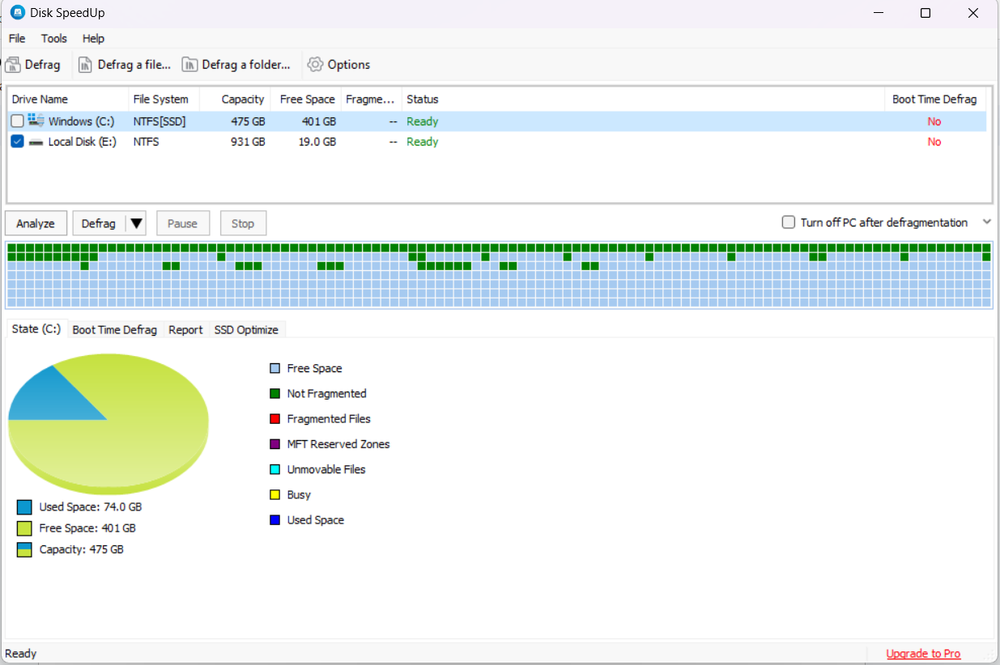The height and width of the screenshot is (665, 1000).
Task: Click the Upgrade to Pro link
Action: pyautogui.click(x=923, y=654)
